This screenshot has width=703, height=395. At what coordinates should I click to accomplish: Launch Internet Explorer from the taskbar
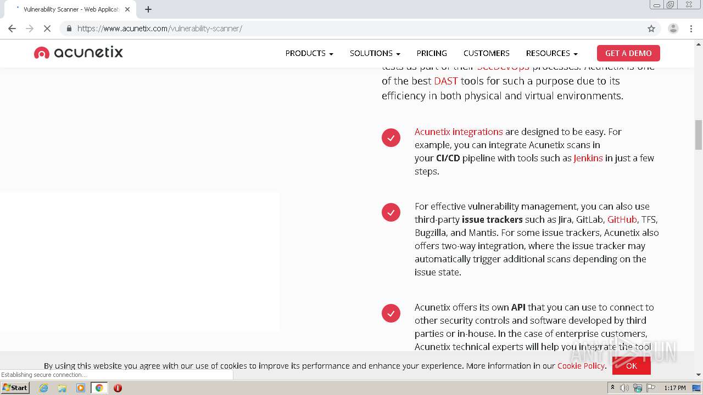[44, 388]
